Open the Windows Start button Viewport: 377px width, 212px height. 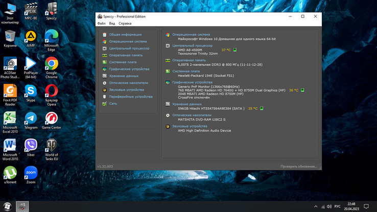click(8, 207)
